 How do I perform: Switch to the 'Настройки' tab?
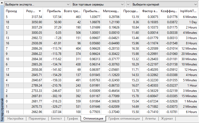coord(15,119)
